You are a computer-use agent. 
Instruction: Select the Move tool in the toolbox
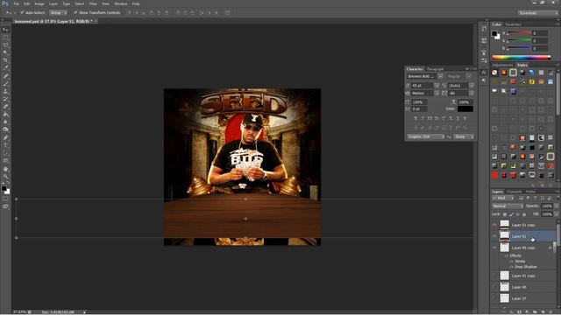[x=6, y=30]
